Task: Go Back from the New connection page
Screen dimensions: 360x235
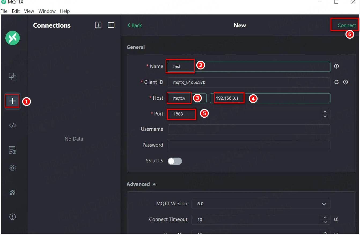Action: 134,25
